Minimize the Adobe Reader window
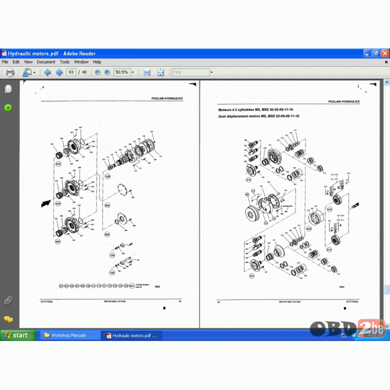Screen dimensions: 390x390 click(367, 53)
